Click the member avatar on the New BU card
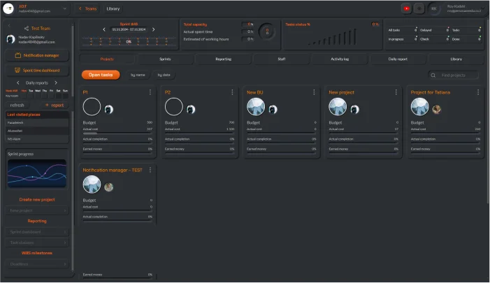This screenshot has height=283, width=490. pos(273,109)
